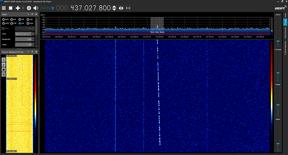Select CW demodulation mode
288x155 pixels.
[x=21, y=23]
